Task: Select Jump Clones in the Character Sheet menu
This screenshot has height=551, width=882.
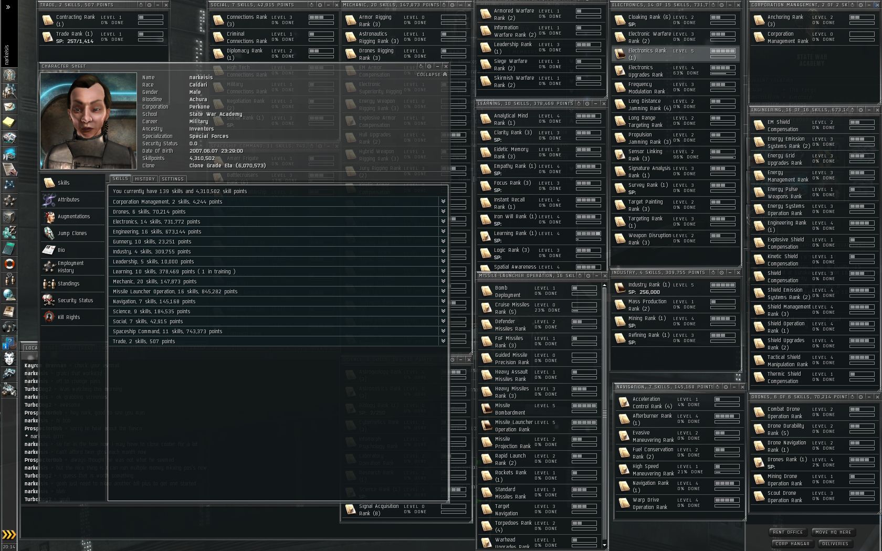Action: pyautogui.click(x=73, y=233)
